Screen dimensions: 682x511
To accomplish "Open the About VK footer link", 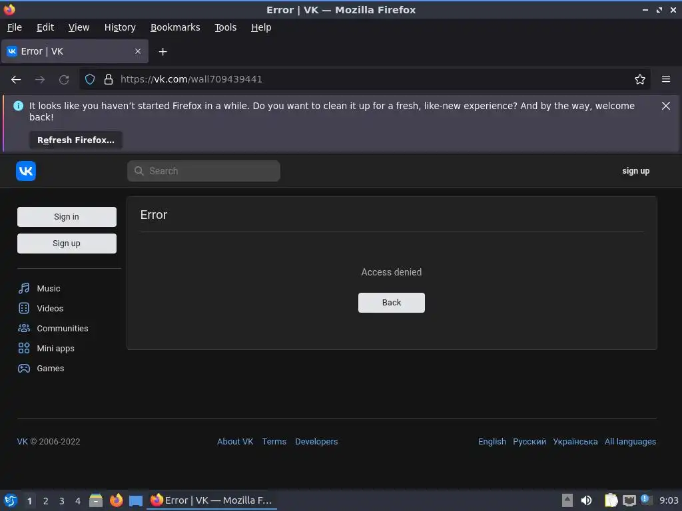I will [235, 442].
